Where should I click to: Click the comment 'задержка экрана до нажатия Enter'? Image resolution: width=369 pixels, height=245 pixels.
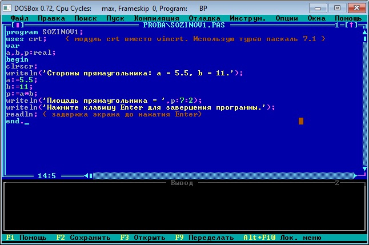(x=122, y=114)
